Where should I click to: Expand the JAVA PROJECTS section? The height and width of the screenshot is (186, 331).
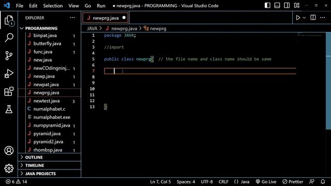(50, 174)
